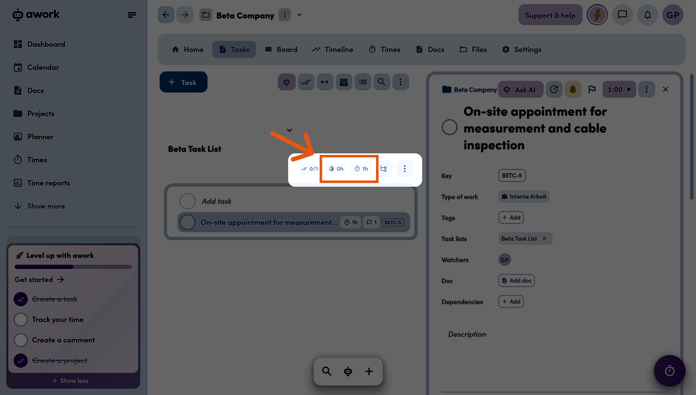
Task: Click the reminder bell icon in task panel
Action: pos(573,90)
